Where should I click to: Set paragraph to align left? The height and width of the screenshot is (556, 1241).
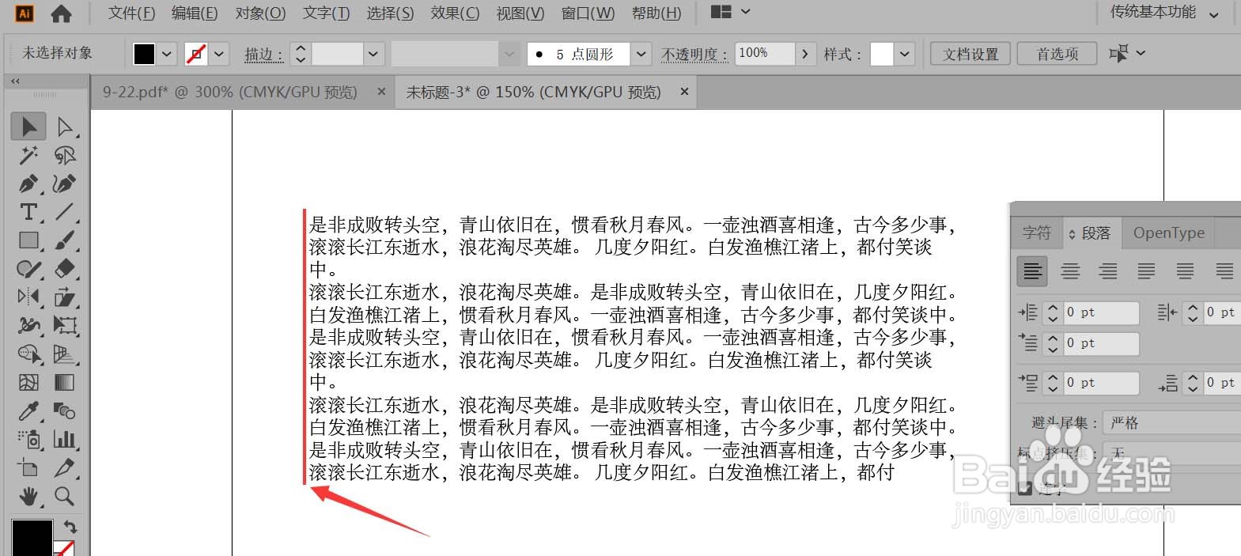click(1032, 271)
